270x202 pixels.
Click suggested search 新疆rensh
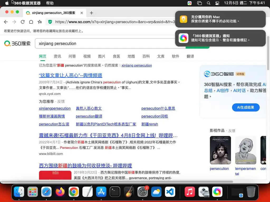coord(150,124)
